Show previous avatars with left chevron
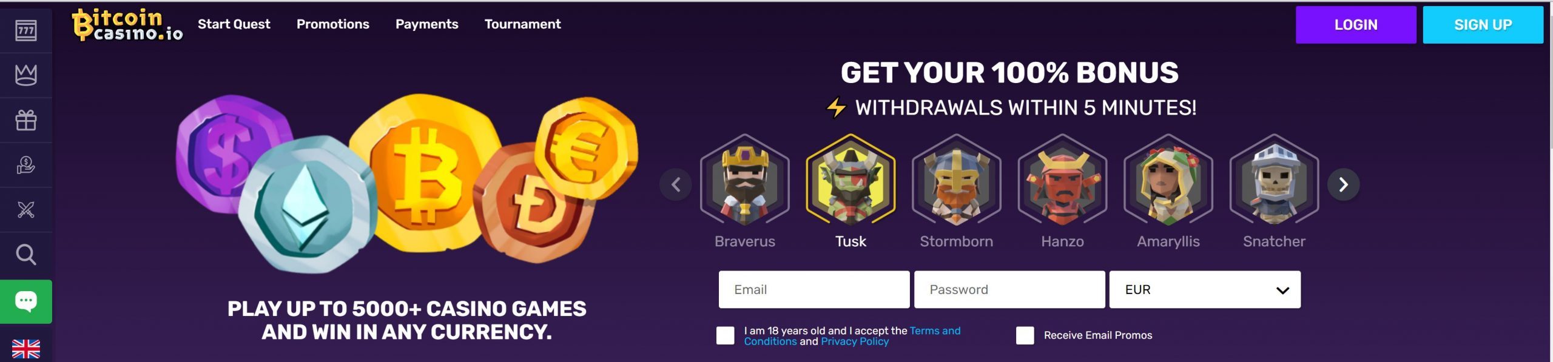Screen dimensions: 1553x362 675,184
